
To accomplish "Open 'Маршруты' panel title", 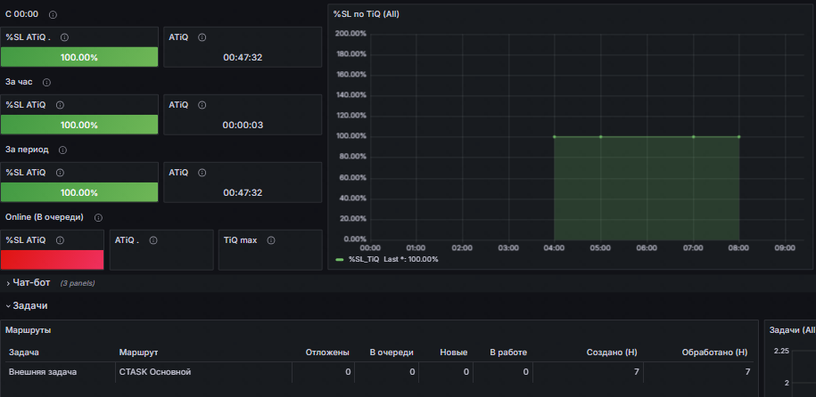I will [29, 330].
